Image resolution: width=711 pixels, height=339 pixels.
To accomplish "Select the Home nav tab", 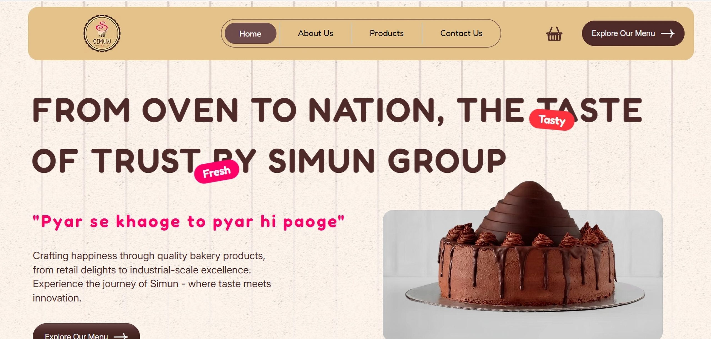I will pyautogui.click(x=250, y=33).
